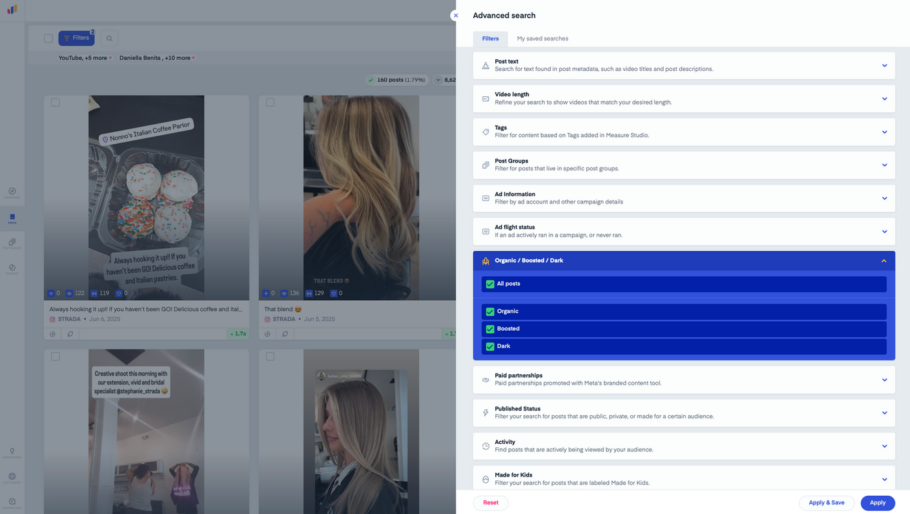Click the Ad flight status filter icon
Screen dimensions: 910x514
tap(486, 231)
